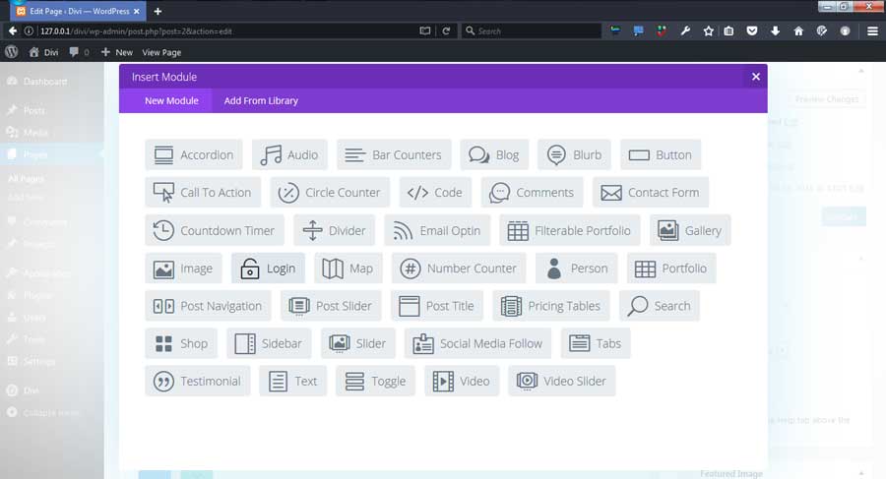886x479 pixels.
Task: Choose the Toggle module
Action: coord(375,382)
